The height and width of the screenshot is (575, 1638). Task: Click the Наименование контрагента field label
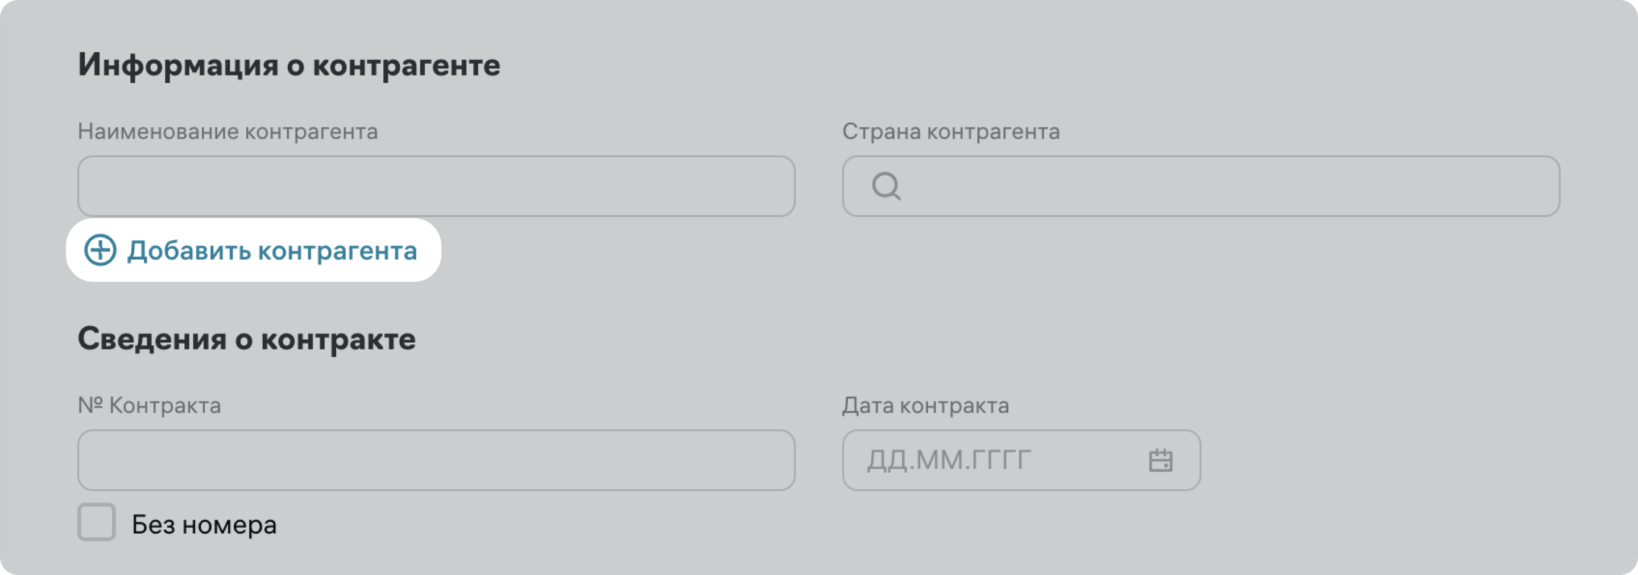(x=227, y=131)
